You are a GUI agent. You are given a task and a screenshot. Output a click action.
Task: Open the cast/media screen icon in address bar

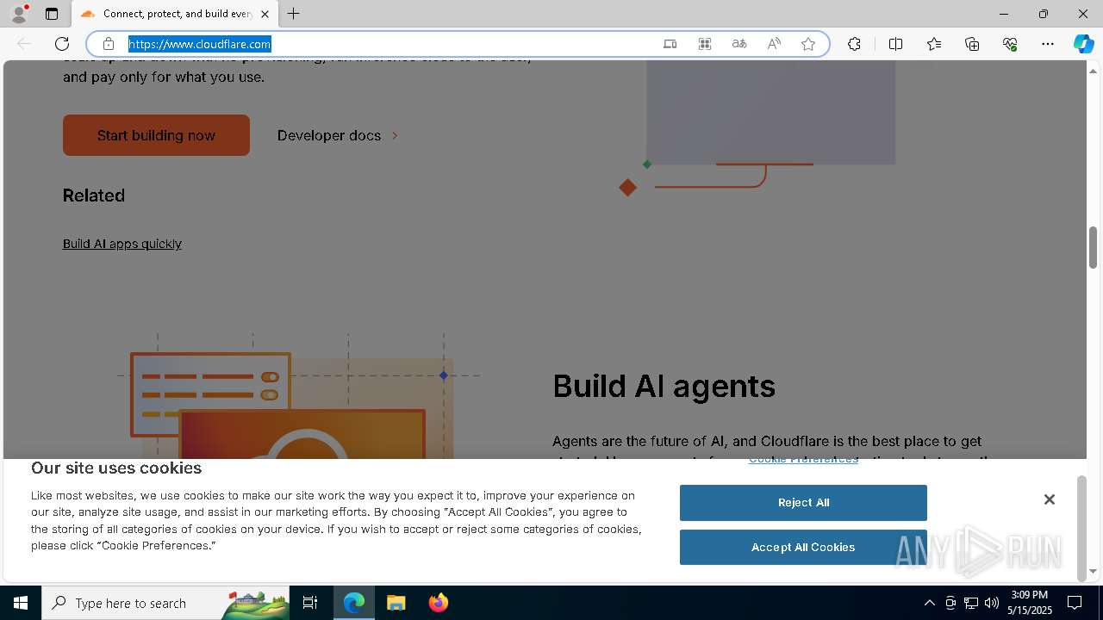coord(670,44)
